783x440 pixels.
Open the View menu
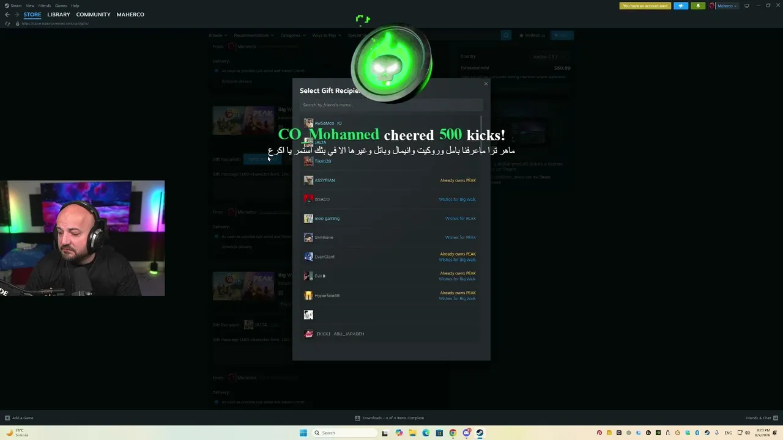(29, 5)
